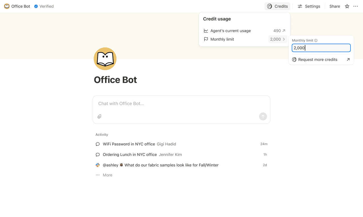Toggle the Credits dropdown in top bar
Screen dimensions: 363x217
coord(277,6)
